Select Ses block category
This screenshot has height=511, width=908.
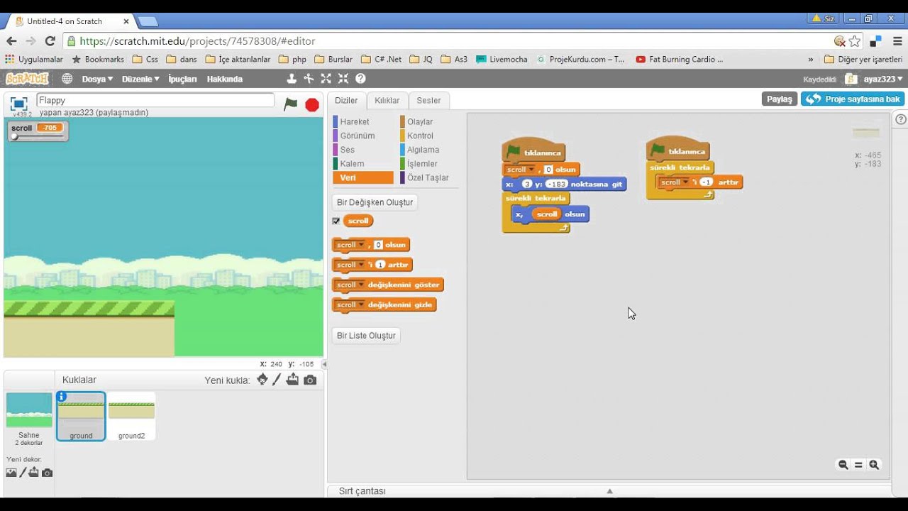coord(347,150)
